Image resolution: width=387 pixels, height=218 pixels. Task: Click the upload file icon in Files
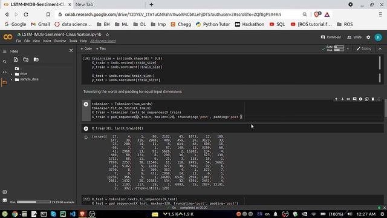16,59
